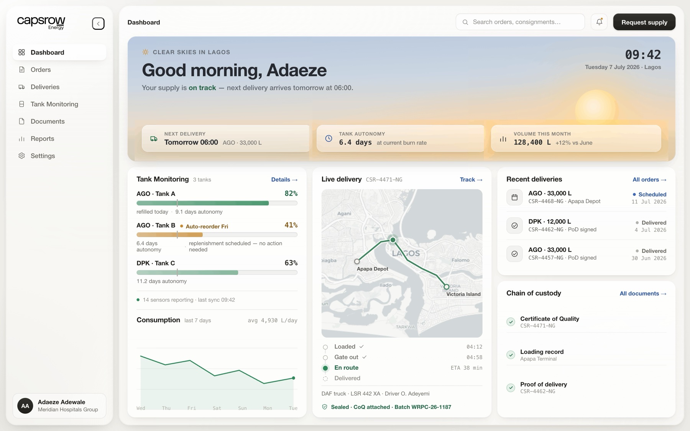Open Reports in the sidebar
690x431 pixels.
pos(59,138)
